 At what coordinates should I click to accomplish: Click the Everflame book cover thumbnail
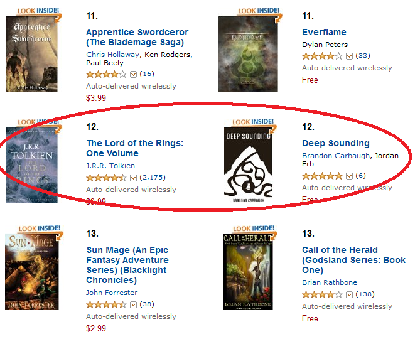248,54
